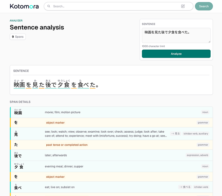This screenshot has width=222, height=196.
Task: Select the first た span after 見
Action: [42, 85]
